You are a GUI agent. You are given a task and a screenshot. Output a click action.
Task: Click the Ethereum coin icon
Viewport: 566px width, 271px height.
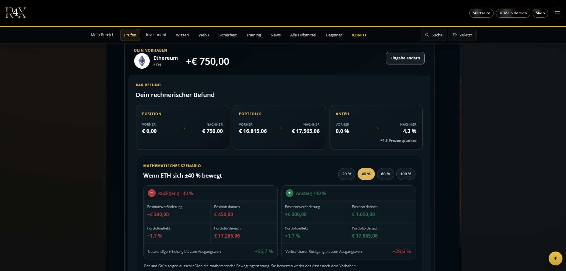(142, 61)
